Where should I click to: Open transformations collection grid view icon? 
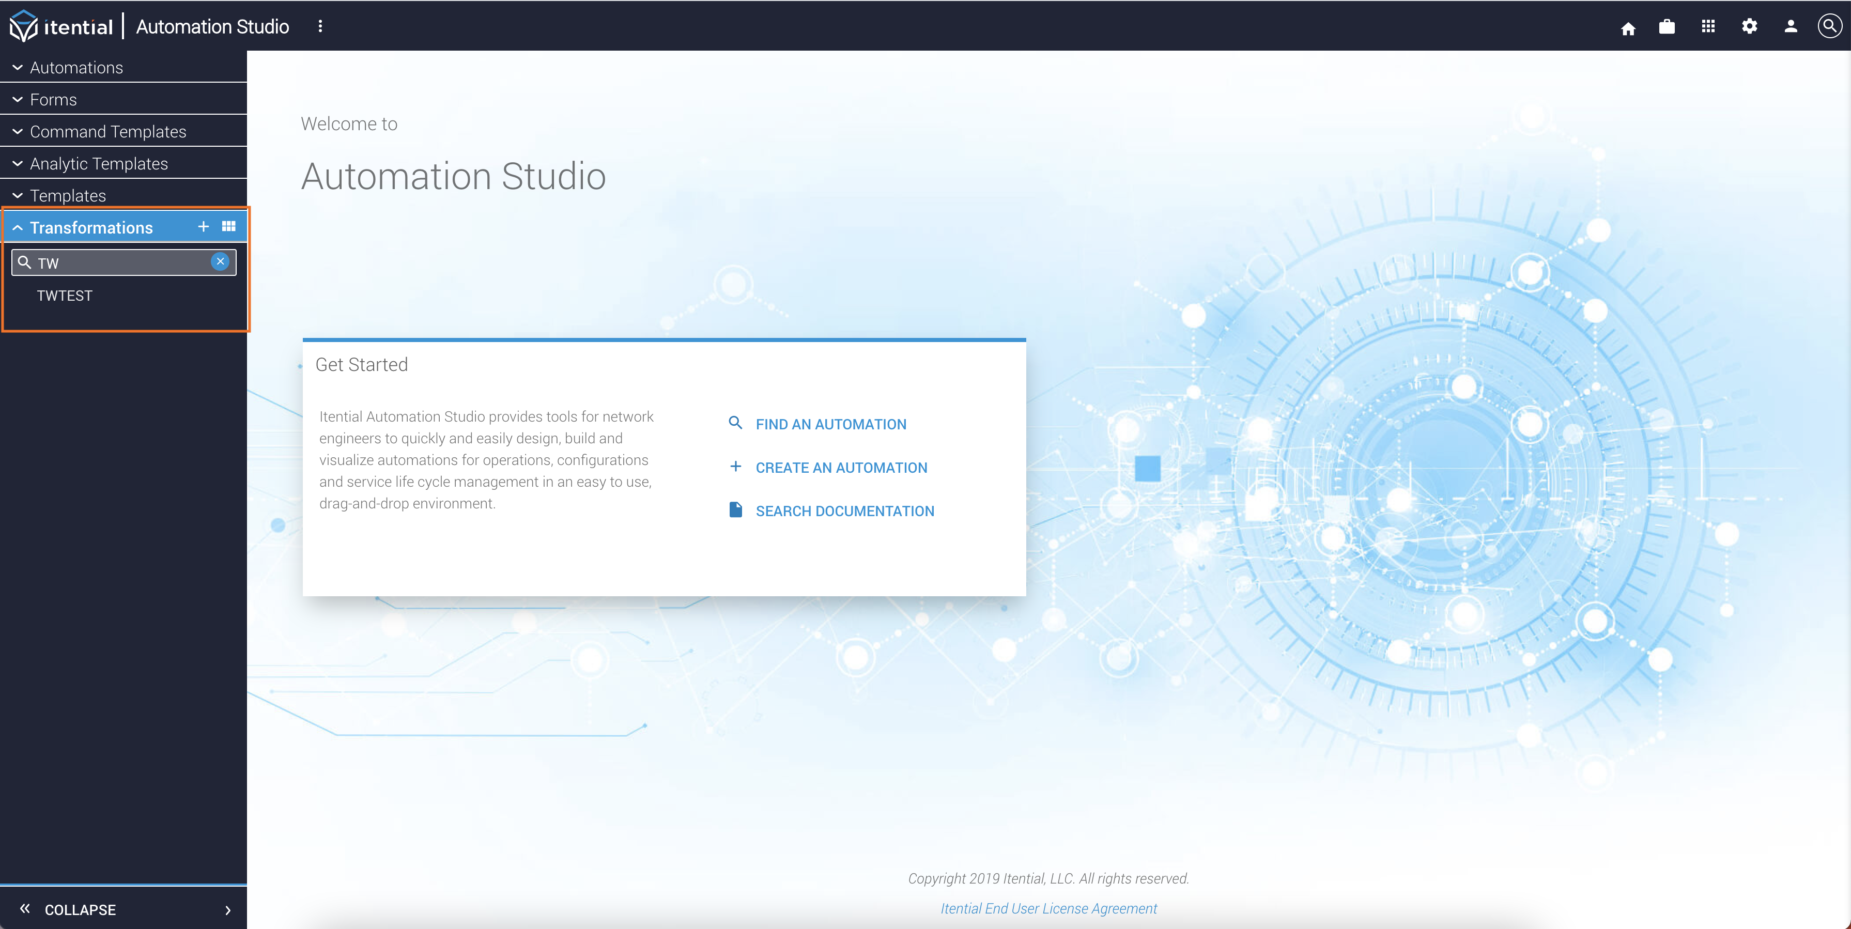[228, 226]
